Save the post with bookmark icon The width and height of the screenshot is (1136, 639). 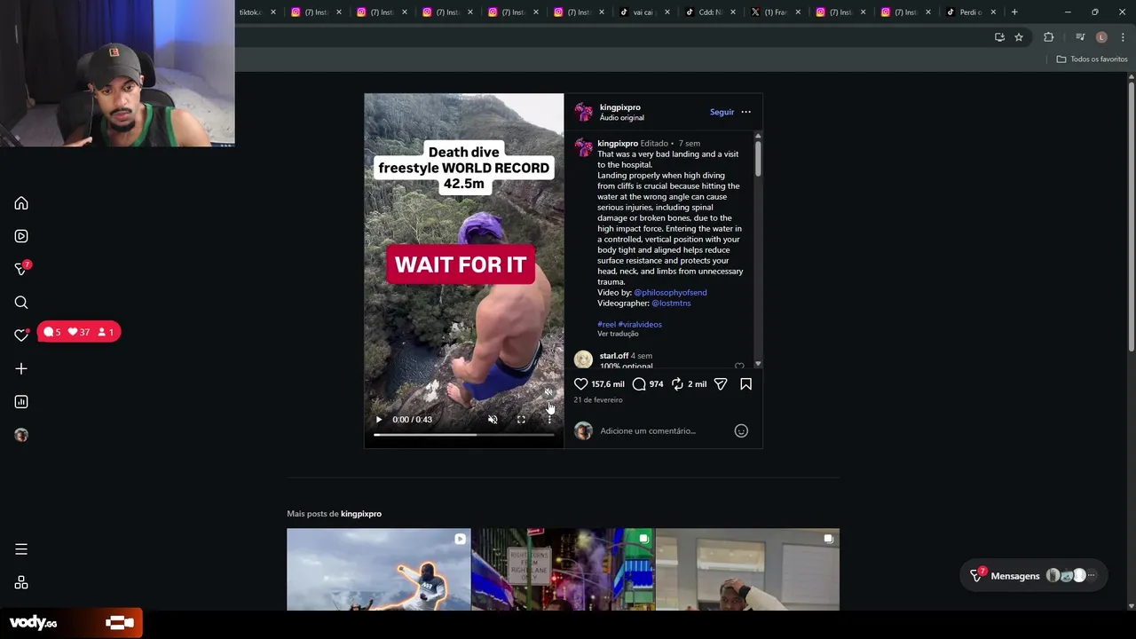click(x=745, y=384)
